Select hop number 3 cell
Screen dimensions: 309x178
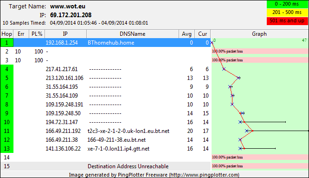(7, 60)
